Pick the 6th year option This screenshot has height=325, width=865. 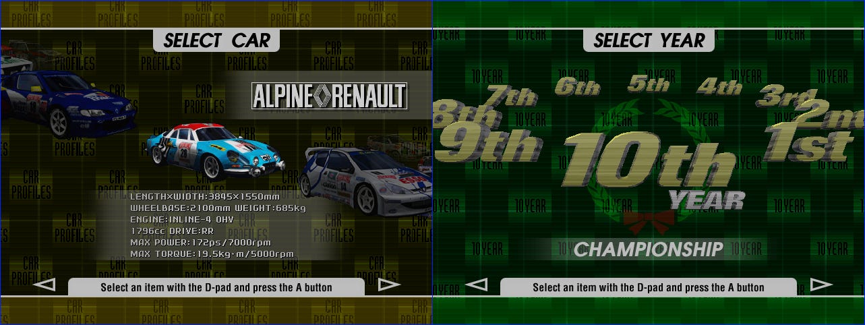tap(577, 87)
